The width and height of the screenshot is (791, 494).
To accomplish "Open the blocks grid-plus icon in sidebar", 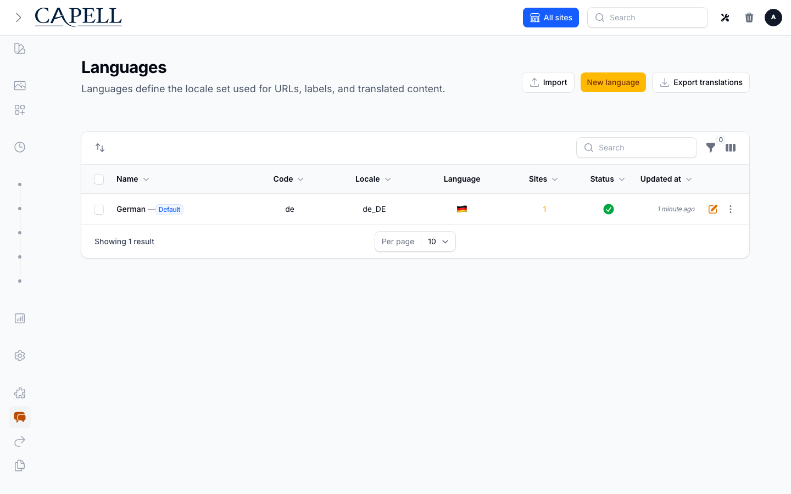I will [20, 110].
